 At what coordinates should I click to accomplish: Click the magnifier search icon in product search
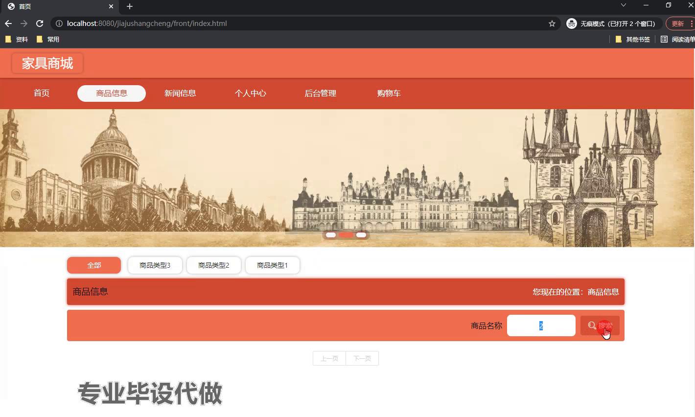click(592, 325)
